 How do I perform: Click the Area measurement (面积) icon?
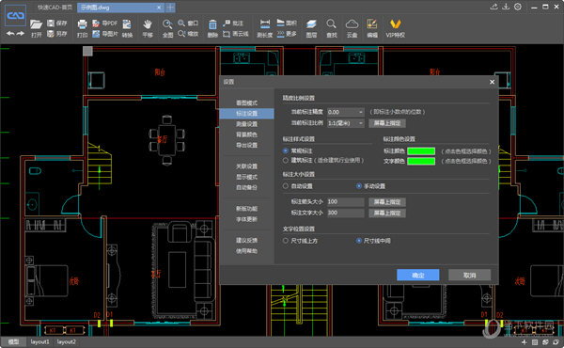(x=281, y=23)
